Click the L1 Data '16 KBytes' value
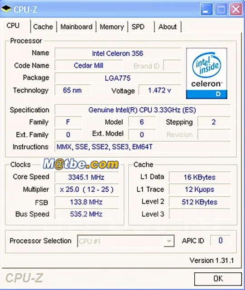Image resolution: width=245 pixels, height=290 pixels. click(x=200, y=177)
